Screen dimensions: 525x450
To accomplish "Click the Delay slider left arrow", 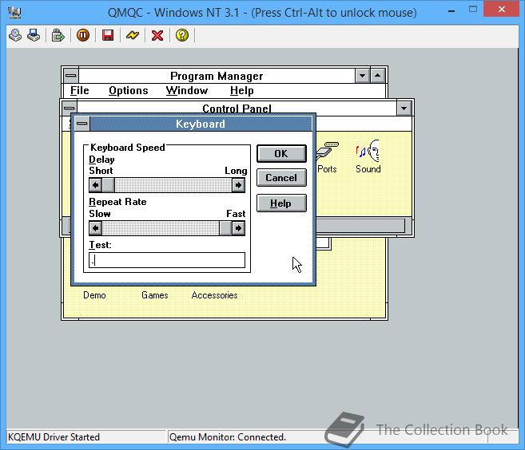I will point(96,185).
